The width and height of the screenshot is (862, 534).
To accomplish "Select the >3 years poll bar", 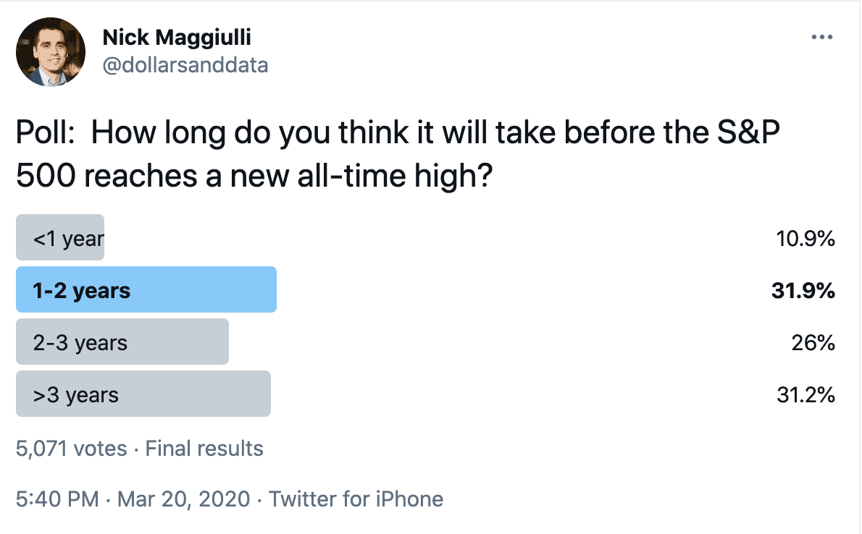I will click(x=143, y=394).
